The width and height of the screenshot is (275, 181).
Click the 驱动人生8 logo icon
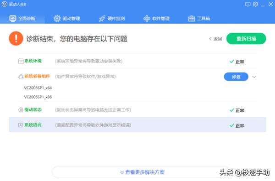point(5,4)
